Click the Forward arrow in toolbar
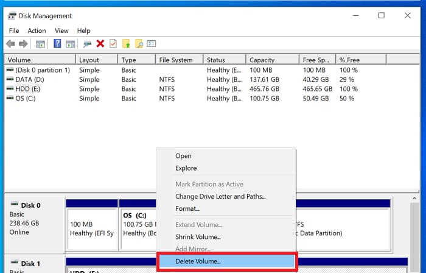Screen dimensions: 426x273 pos(23,44)
